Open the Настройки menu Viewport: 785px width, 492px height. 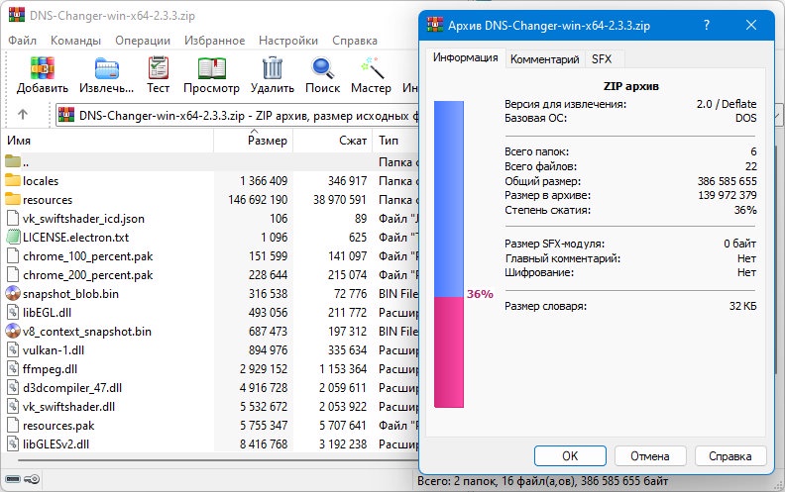(288, 41)
